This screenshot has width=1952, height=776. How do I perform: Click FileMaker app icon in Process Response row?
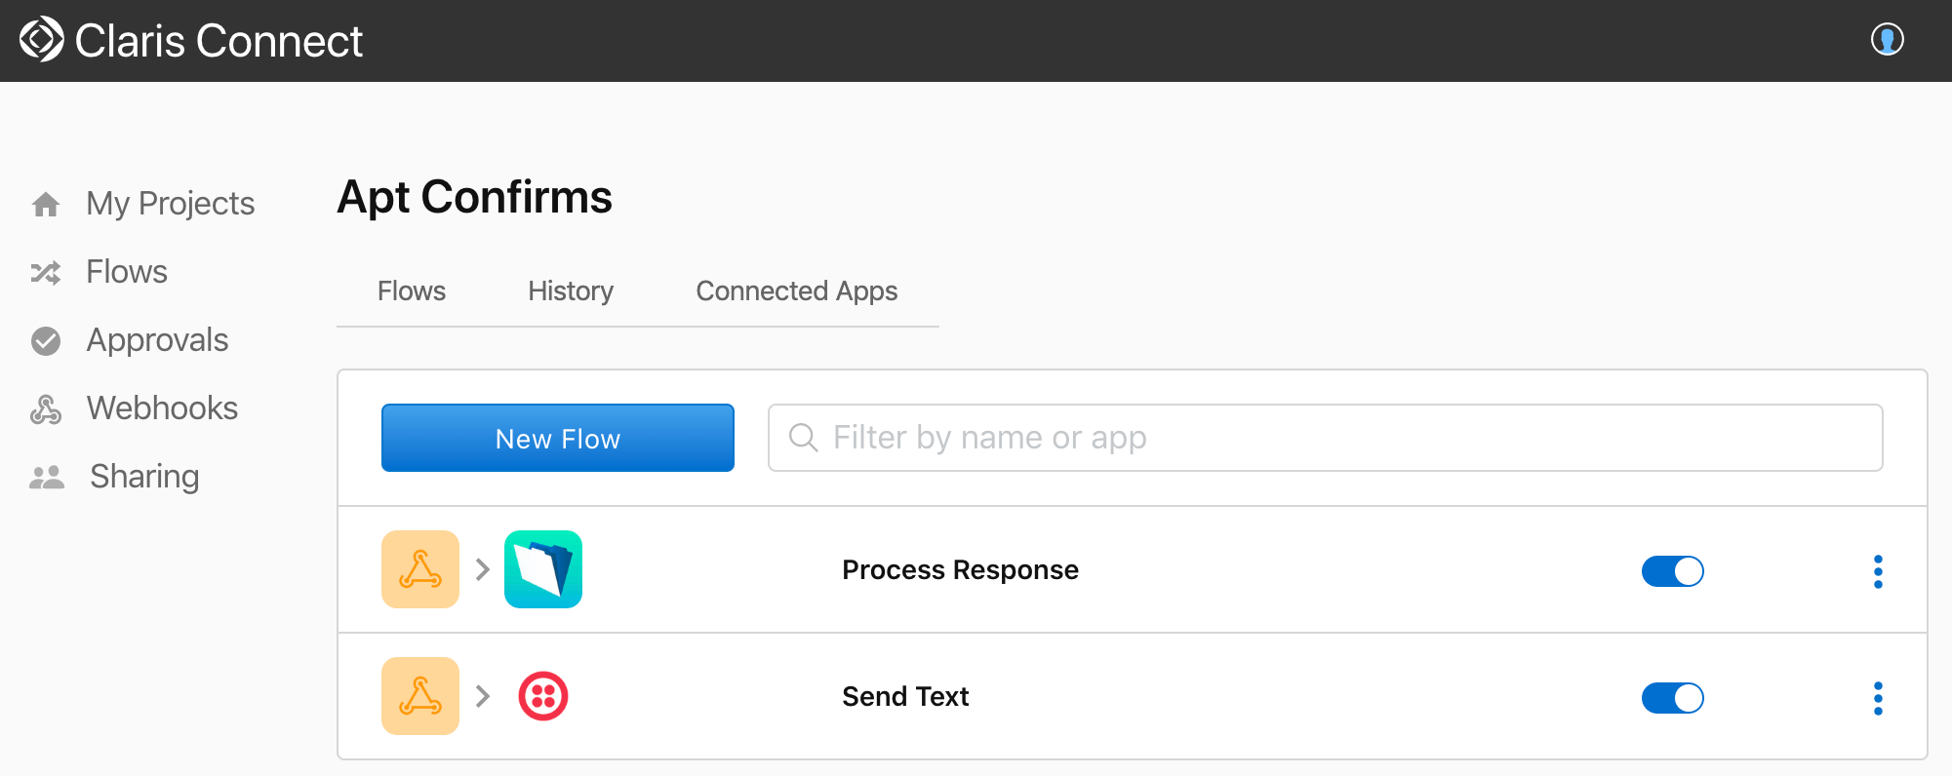(x=543, y=569)
